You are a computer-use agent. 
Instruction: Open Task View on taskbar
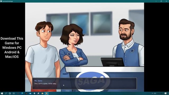click(14, 93)
